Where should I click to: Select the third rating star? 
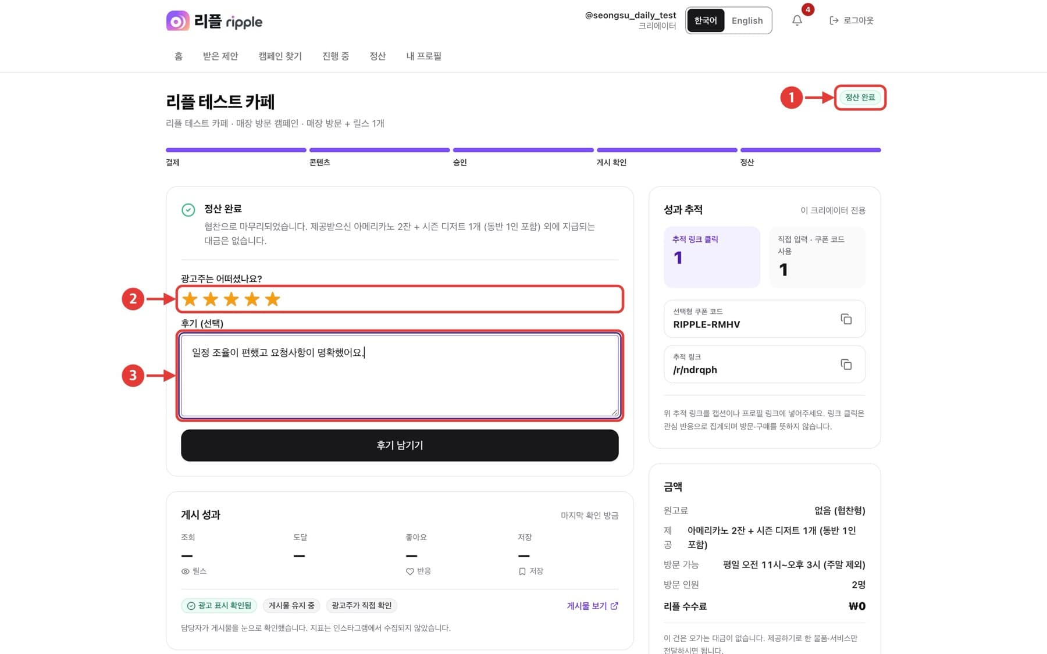231,299
